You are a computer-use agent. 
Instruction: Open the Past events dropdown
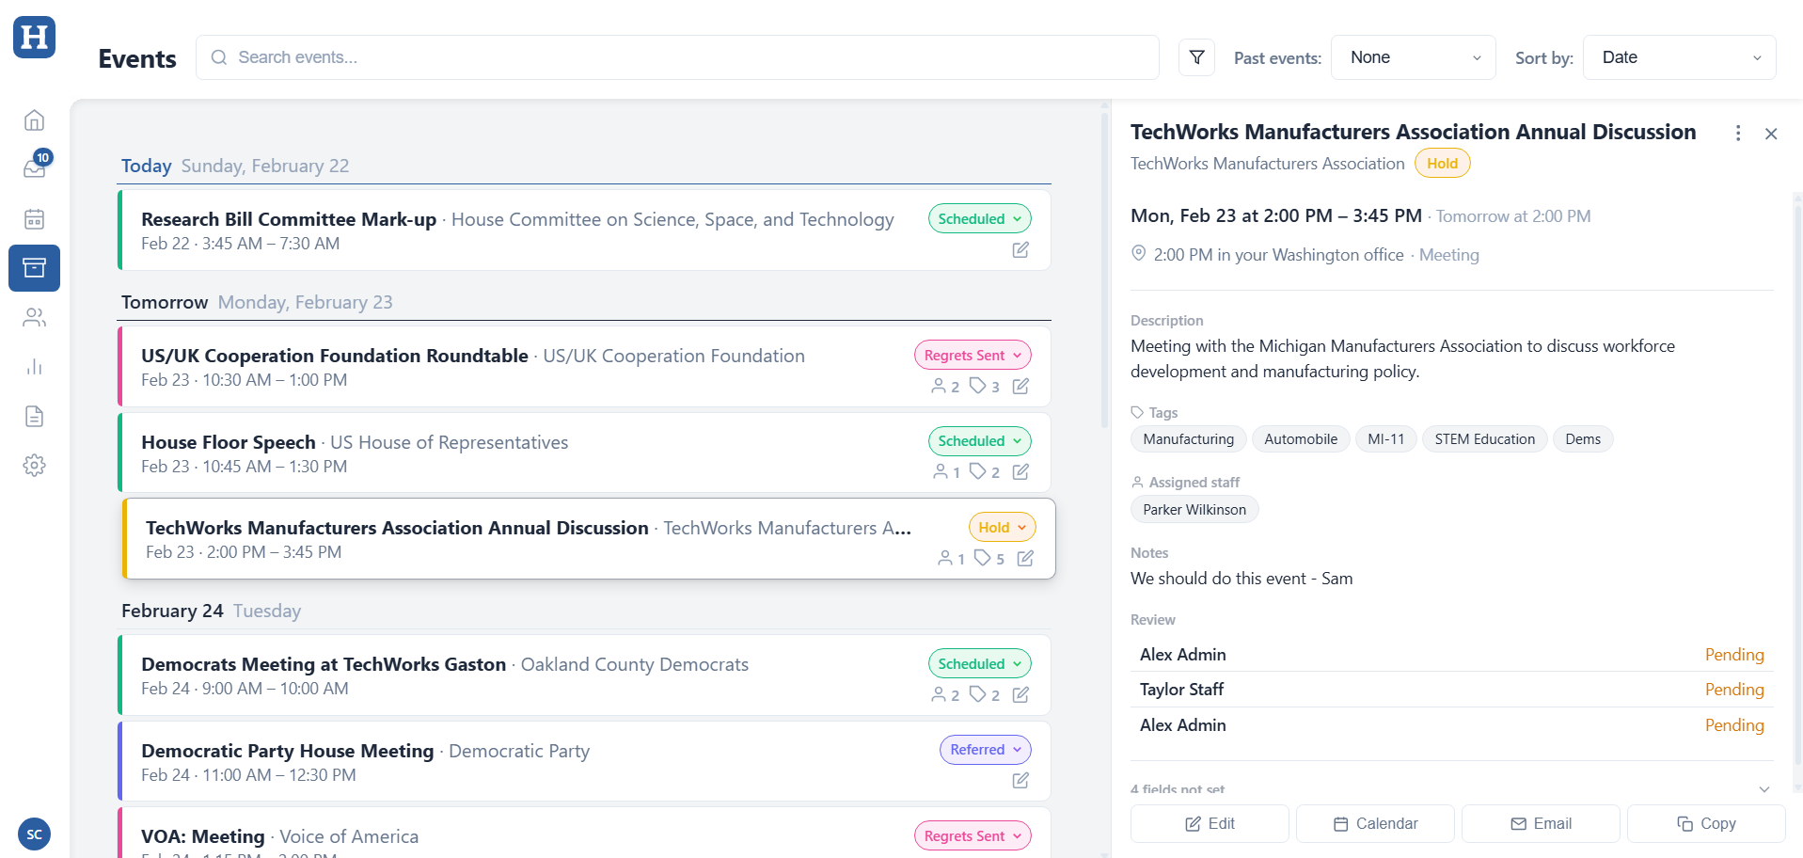point(1412,57)
